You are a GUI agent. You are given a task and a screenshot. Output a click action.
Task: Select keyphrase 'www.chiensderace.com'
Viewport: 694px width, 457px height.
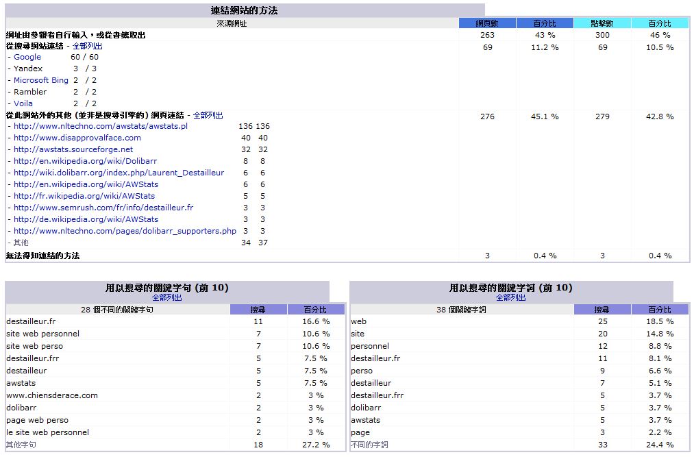click(x=52, y=395)
